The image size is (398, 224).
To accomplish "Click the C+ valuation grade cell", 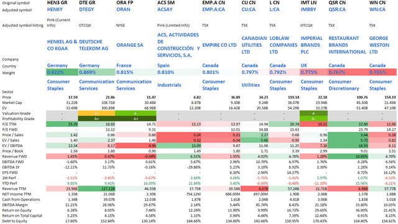I will (96, 113).
